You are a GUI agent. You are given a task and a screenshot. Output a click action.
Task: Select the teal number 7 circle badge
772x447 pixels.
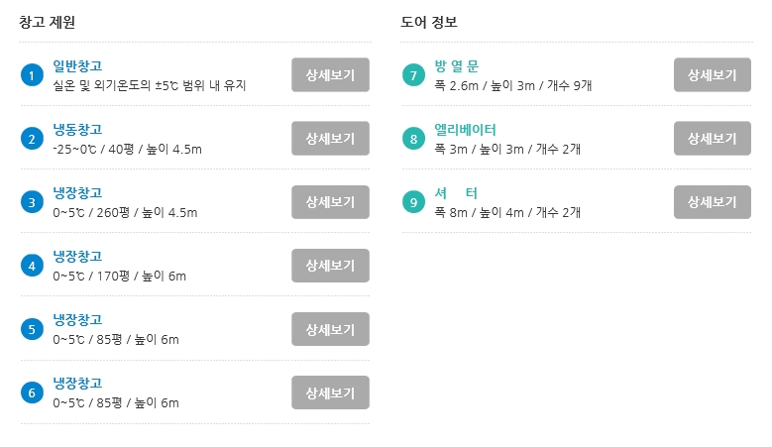click(413, 75)
